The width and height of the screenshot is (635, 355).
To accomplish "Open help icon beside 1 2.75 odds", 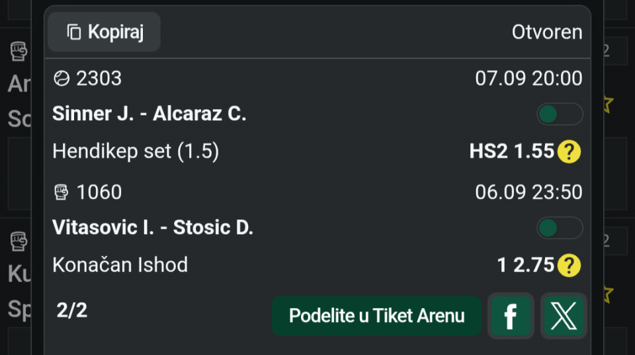I will [569, 265].
